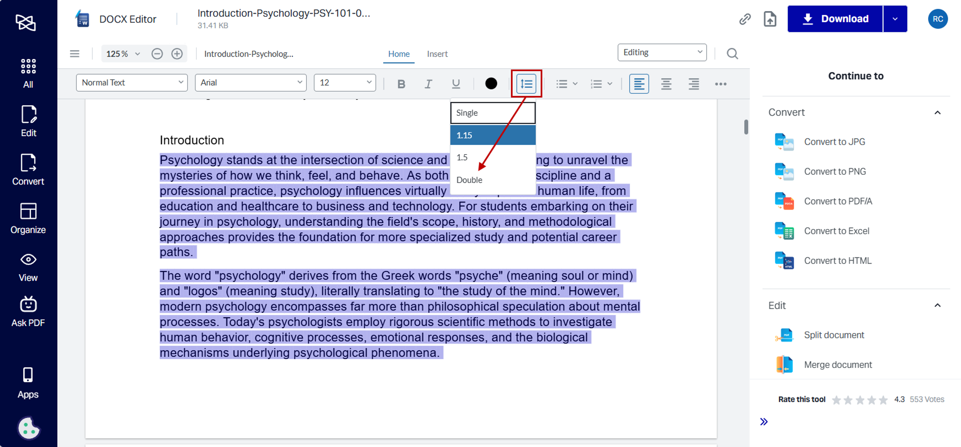961x447 pixels.
Task: Zoom out with the minus button
Action: (157, 54)
